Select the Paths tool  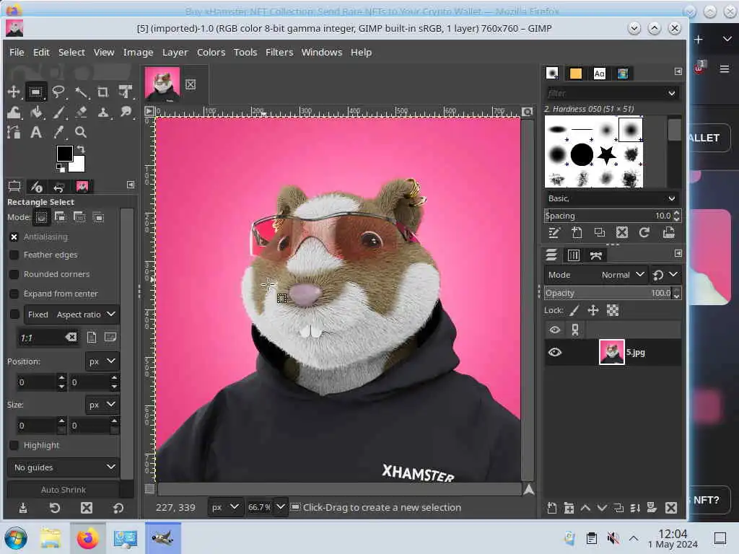14,133
